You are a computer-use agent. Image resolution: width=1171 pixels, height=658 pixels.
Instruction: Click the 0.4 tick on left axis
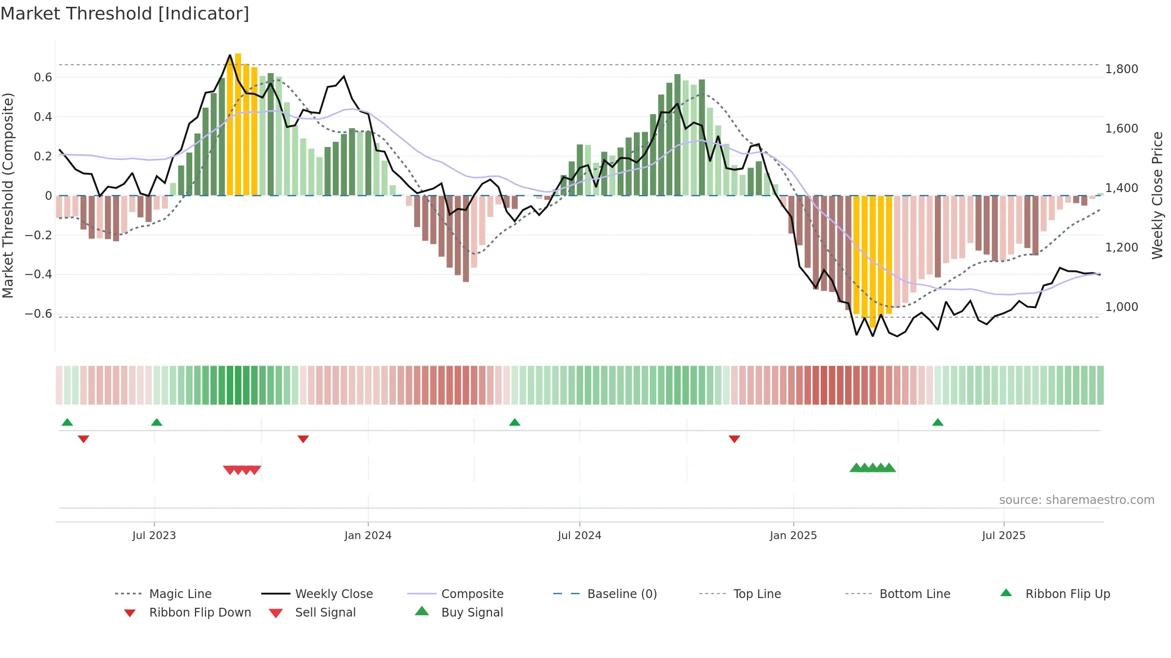coord(43,116)
